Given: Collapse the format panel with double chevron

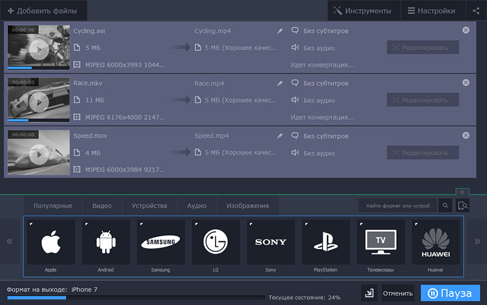Looking at the screenshot, I should coord(462,192).
